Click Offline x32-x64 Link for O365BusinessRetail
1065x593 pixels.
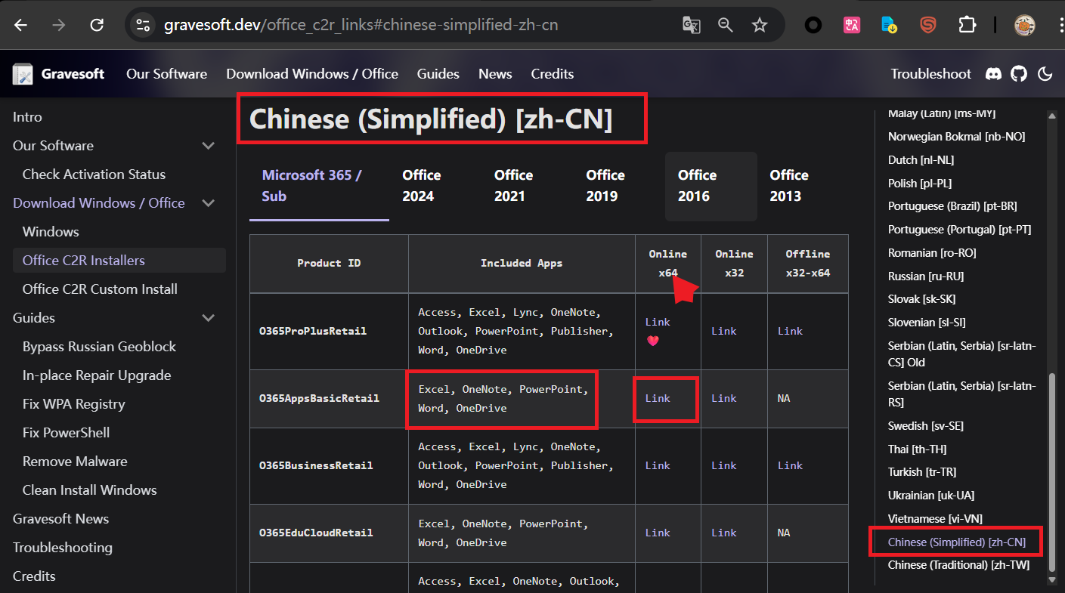790,465
